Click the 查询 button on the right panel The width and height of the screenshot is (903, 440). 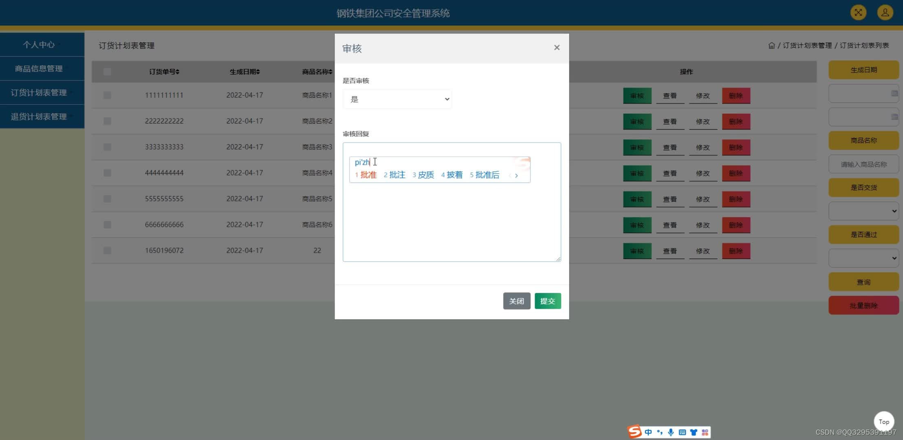click(x=863, y=282)
